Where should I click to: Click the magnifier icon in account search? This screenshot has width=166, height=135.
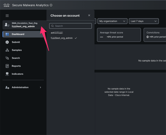click(52, 26)
